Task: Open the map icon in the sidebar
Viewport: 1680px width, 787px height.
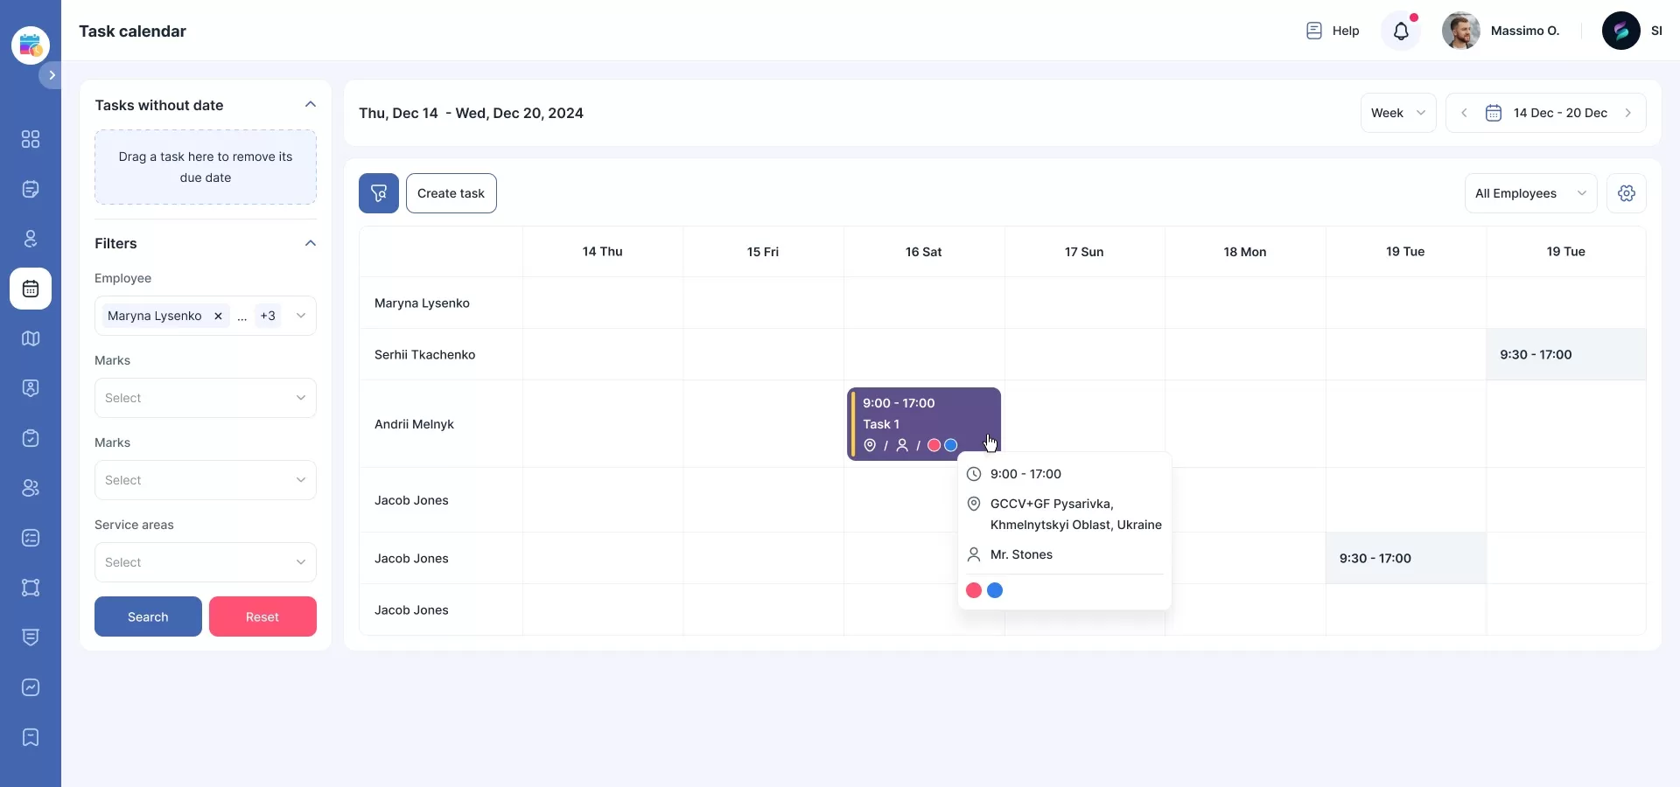Action: point(30,339)
